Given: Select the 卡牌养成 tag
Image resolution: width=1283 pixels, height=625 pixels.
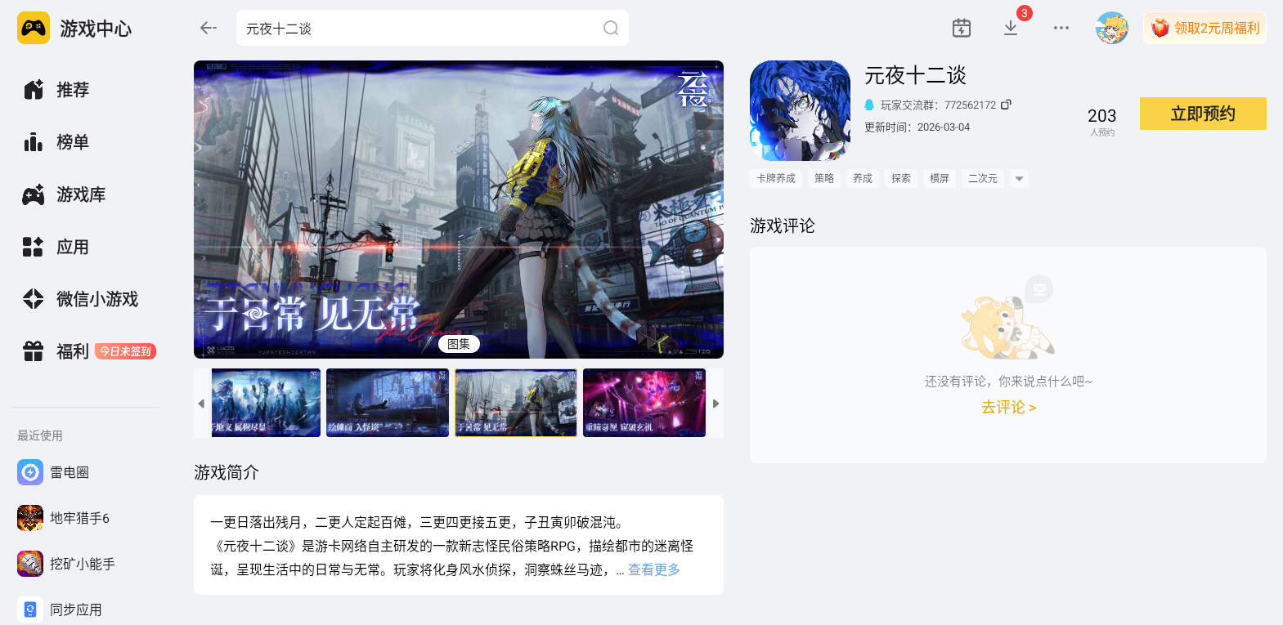Looking at the screenshot, I should tap(776, 178).
